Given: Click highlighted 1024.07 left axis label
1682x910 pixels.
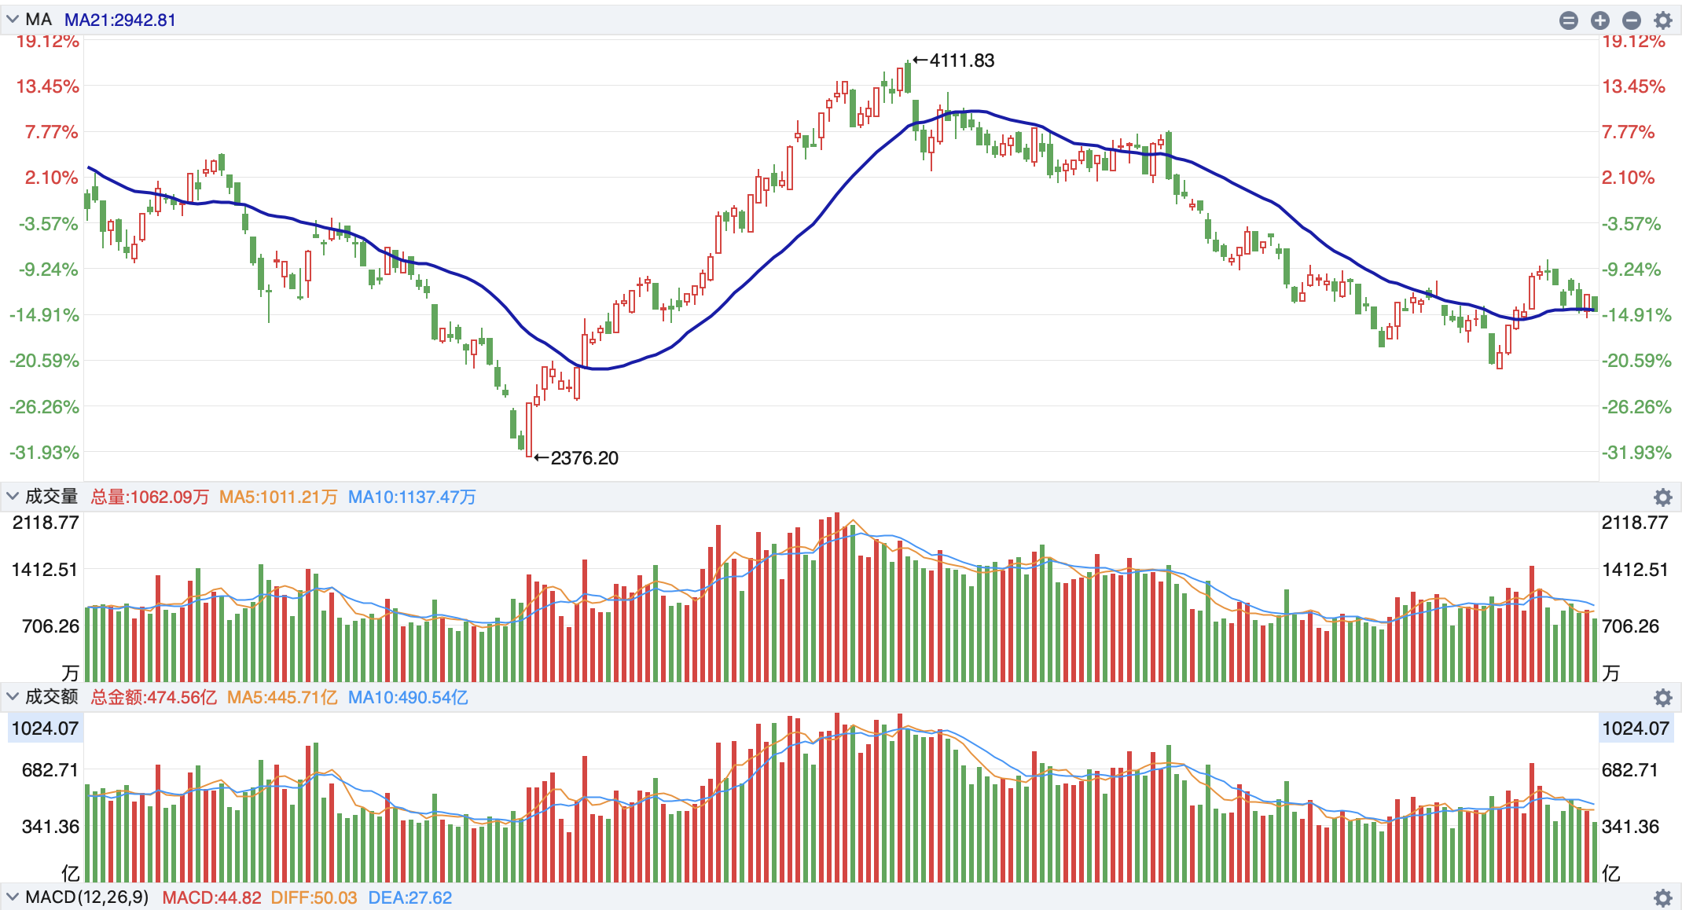Looking at the screenshot, I should (x=45, y=728).
